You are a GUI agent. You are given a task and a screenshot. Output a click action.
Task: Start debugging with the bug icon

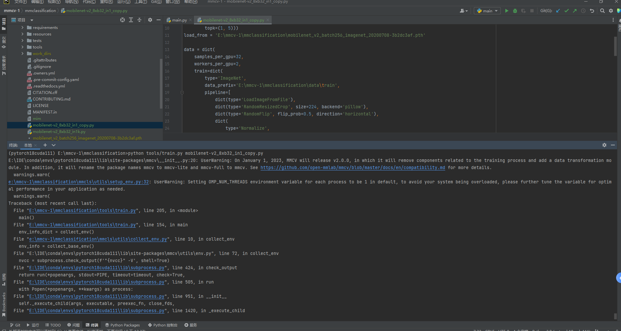tap(514, 10)
